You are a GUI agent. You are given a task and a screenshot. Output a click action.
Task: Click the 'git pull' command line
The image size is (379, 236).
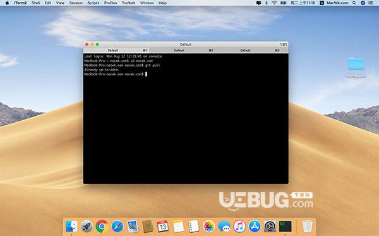coord(122,65)
